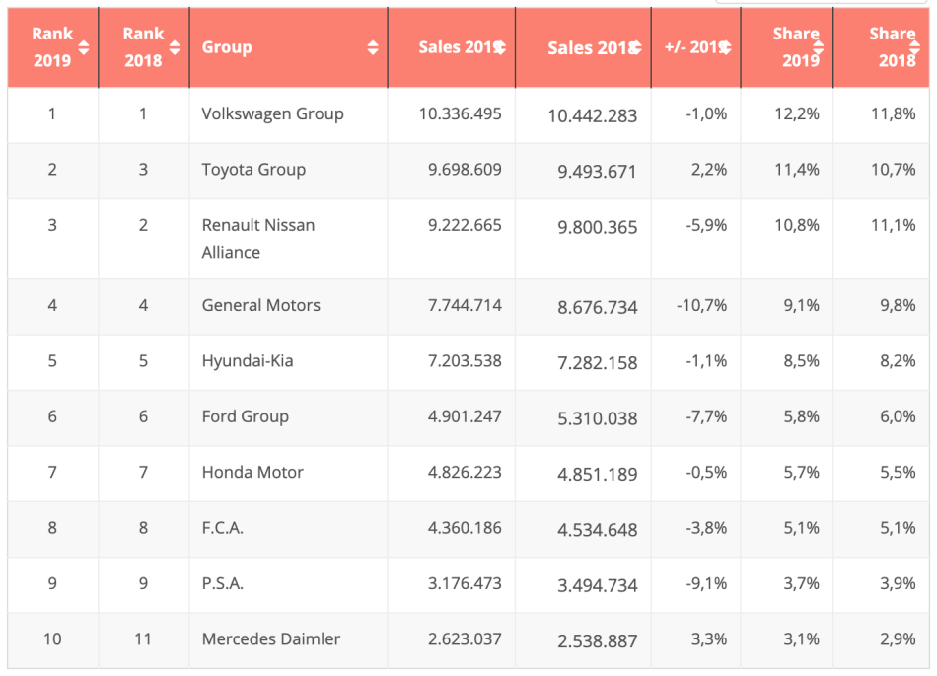Click Renault Nissan 2018 share 11,1%
This screenshot has width=937, height=676.
894,225
